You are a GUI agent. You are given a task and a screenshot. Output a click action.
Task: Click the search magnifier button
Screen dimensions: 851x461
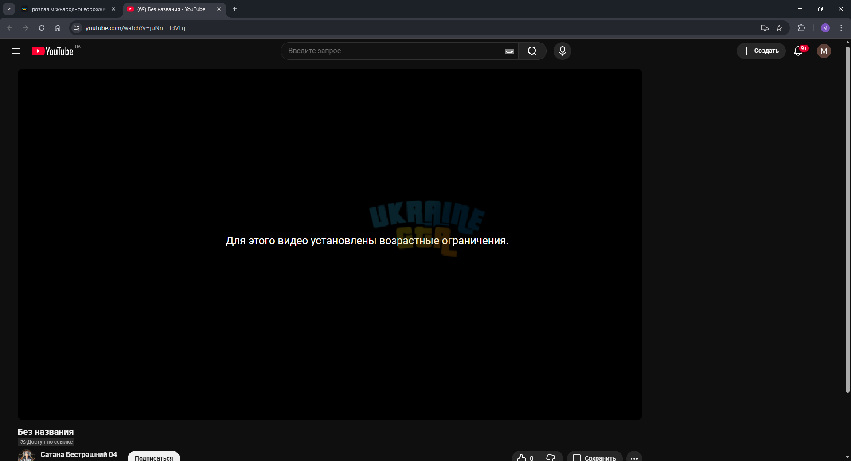pos(532,51)
